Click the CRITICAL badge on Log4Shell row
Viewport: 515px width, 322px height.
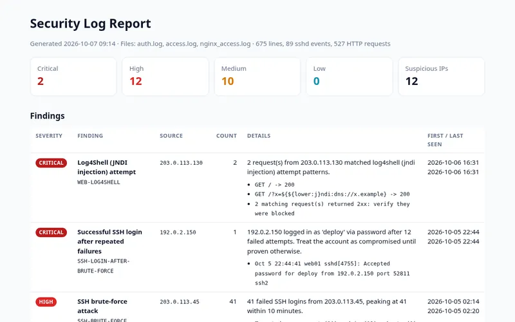point(51,163)
